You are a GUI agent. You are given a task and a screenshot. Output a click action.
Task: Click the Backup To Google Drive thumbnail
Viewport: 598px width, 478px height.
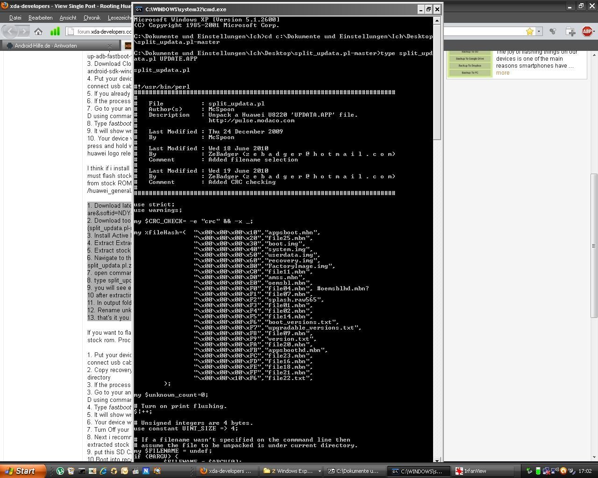[470, 59]
